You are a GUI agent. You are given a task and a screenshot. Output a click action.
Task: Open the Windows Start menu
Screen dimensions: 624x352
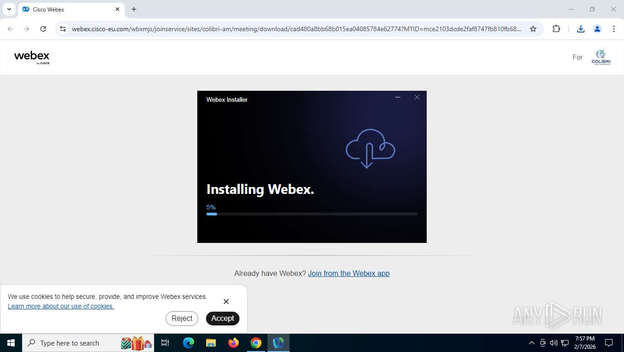11,343
